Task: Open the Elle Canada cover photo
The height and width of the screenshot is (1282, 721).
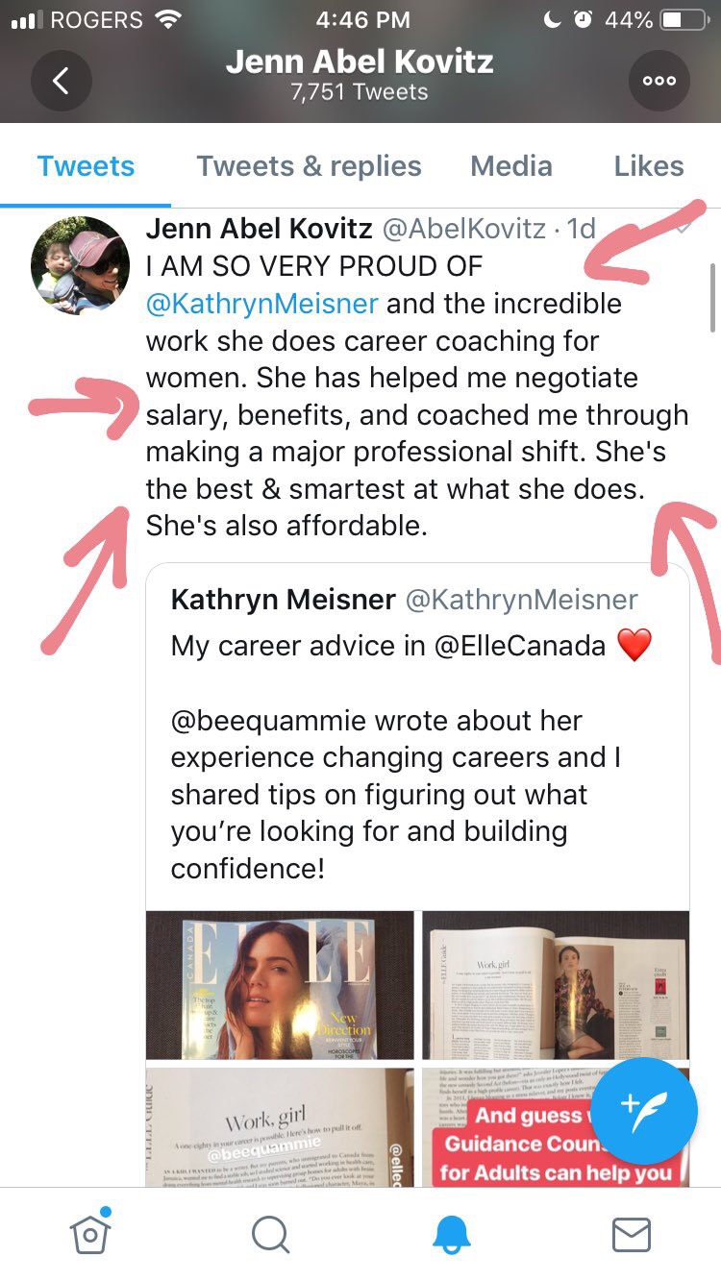Action: click(x=280, y=985)
